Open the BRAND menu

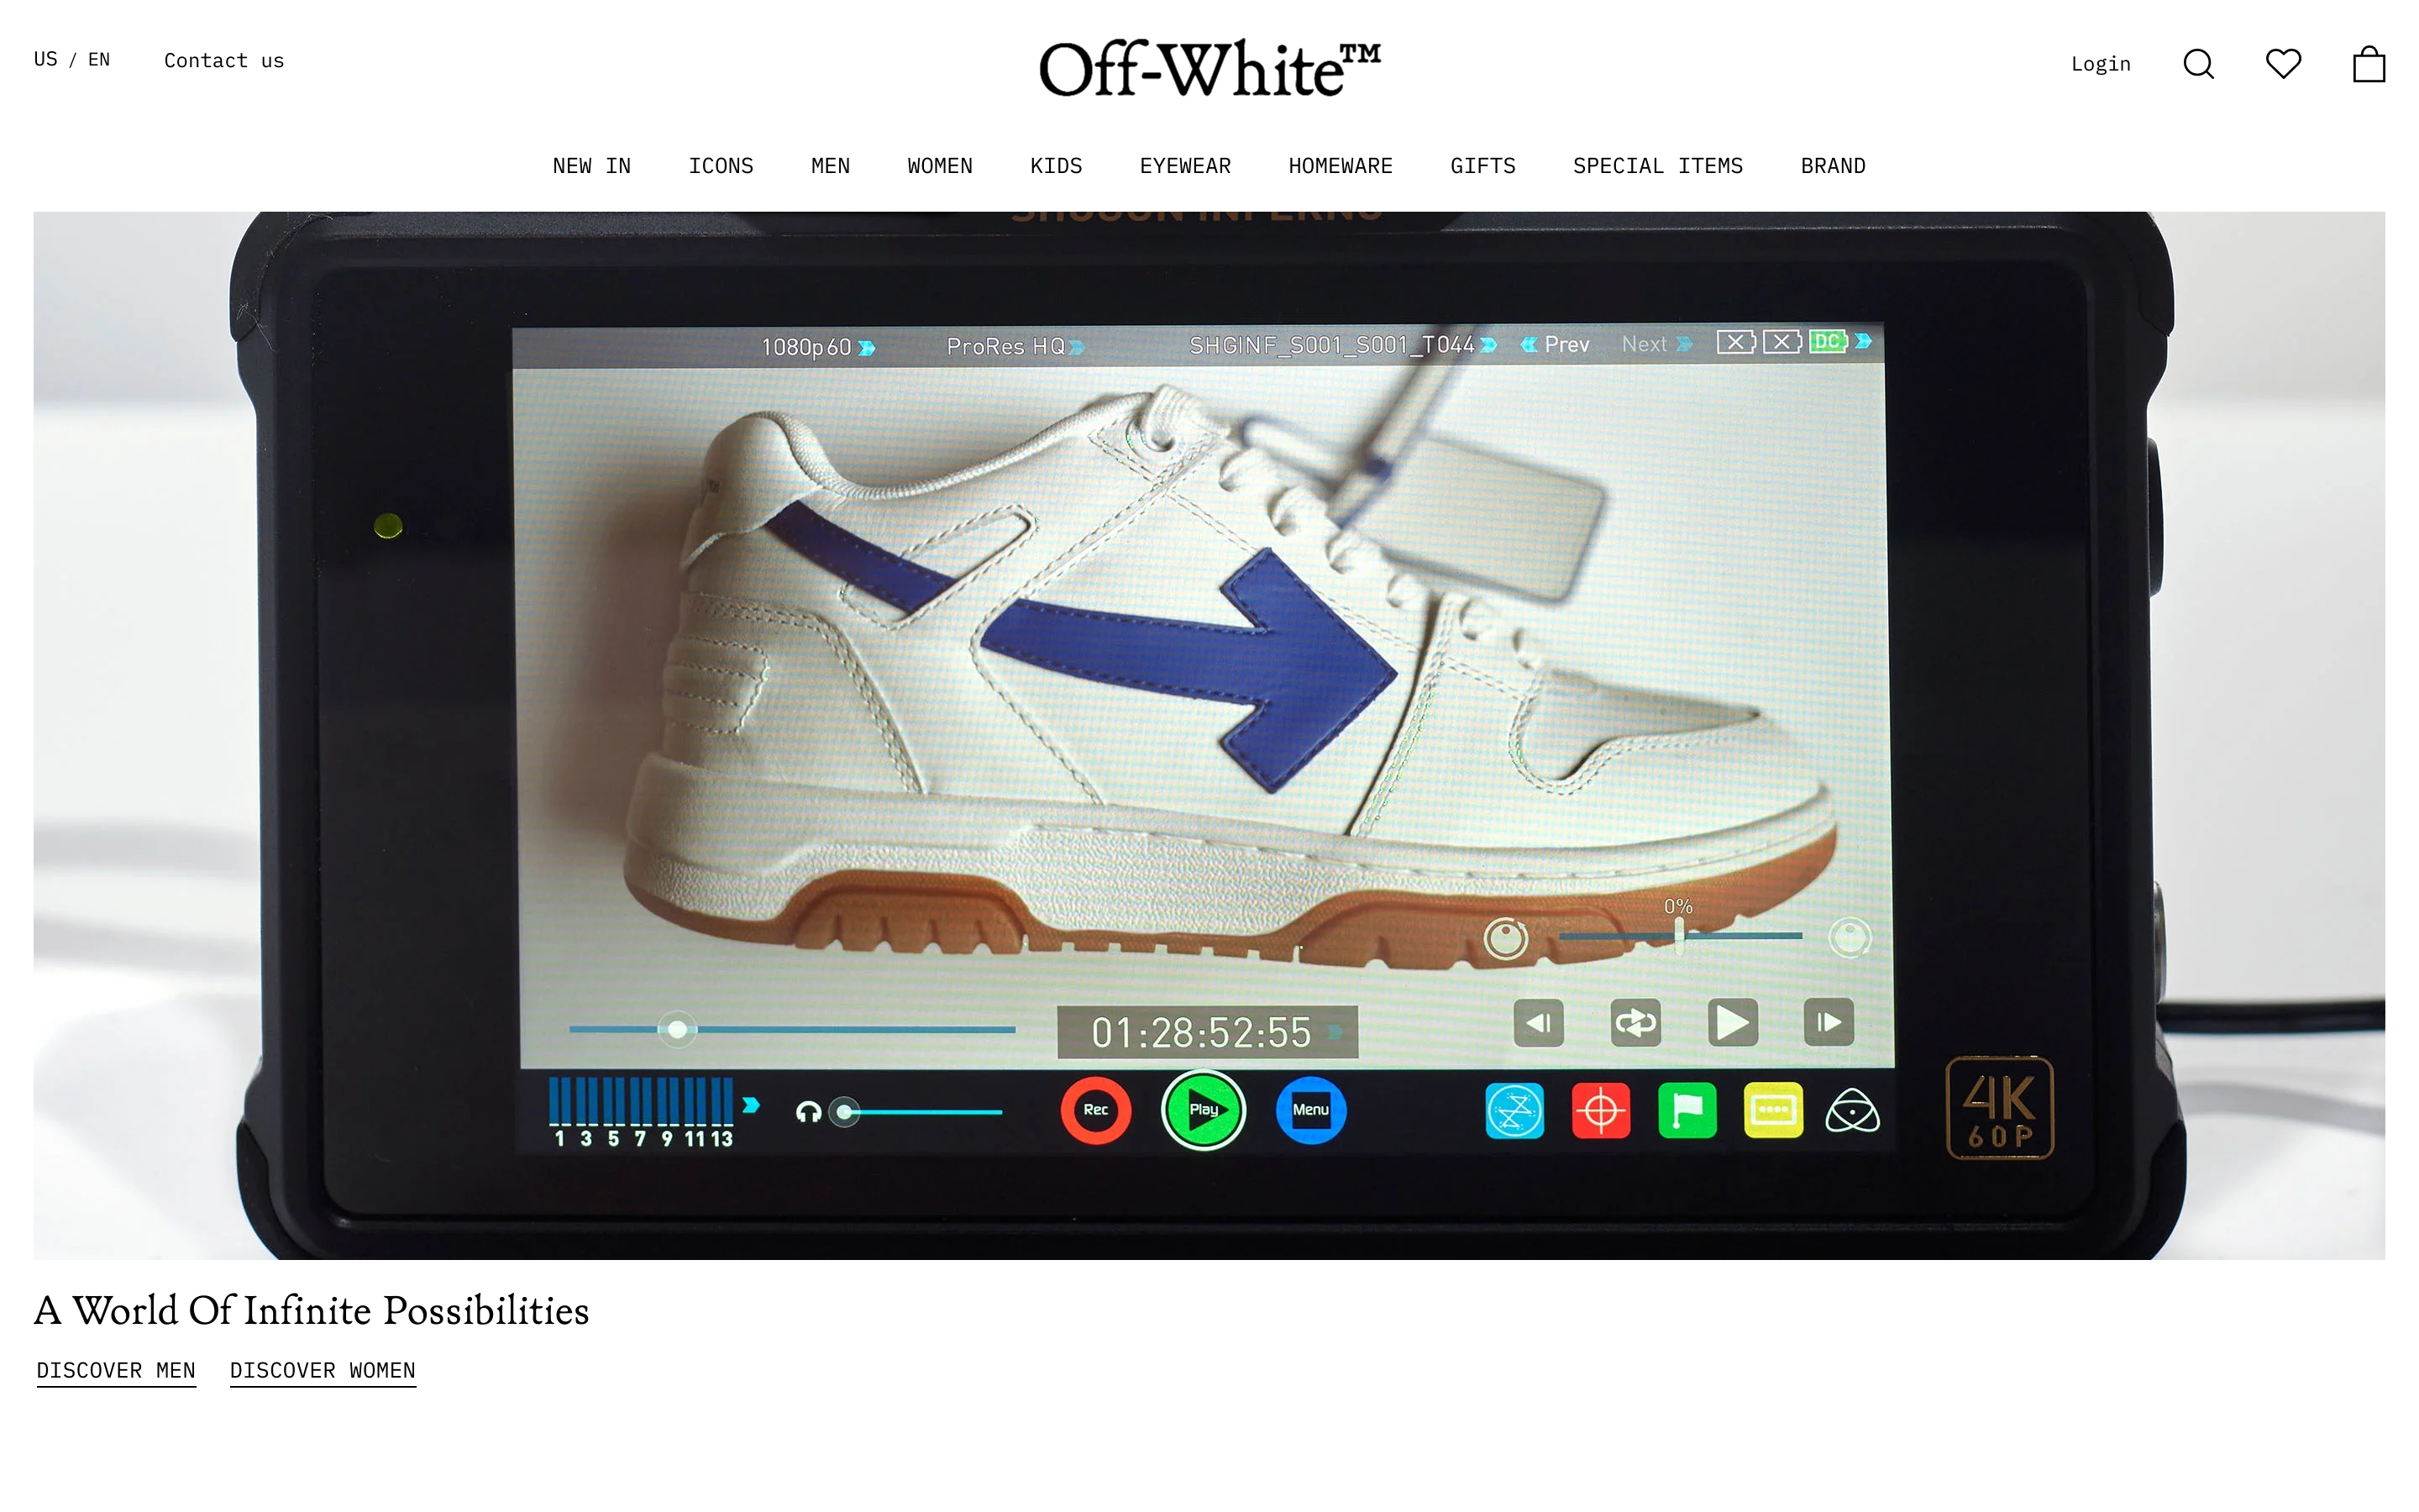click(x=1832, y=166)
